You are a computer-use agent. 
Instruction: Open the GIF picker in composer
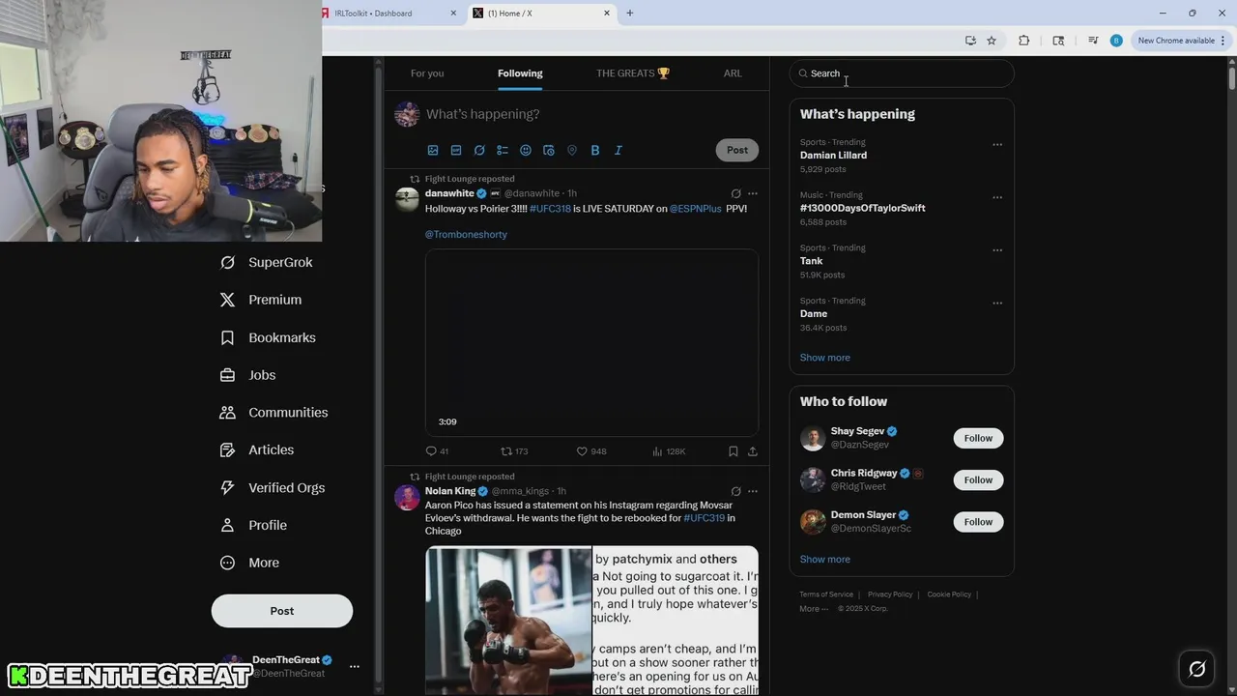pyautogui.click(x=456, y=151)
